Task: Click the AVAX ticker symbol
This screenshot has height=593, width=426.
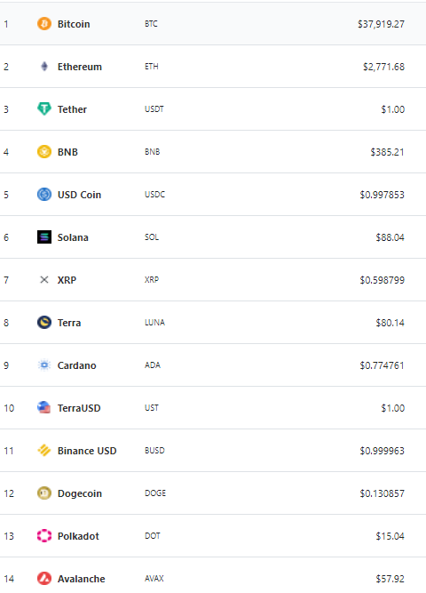Action: pyautogui.click(x=154, y=579)
